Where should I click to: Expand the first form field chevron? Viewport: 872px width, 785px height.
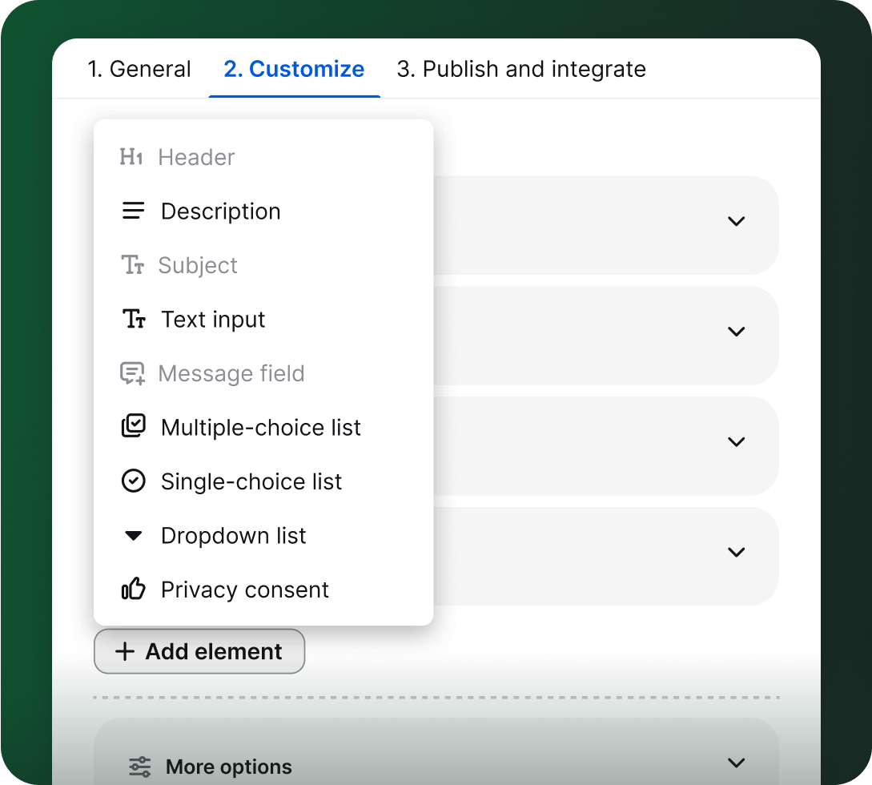[736, 221]
